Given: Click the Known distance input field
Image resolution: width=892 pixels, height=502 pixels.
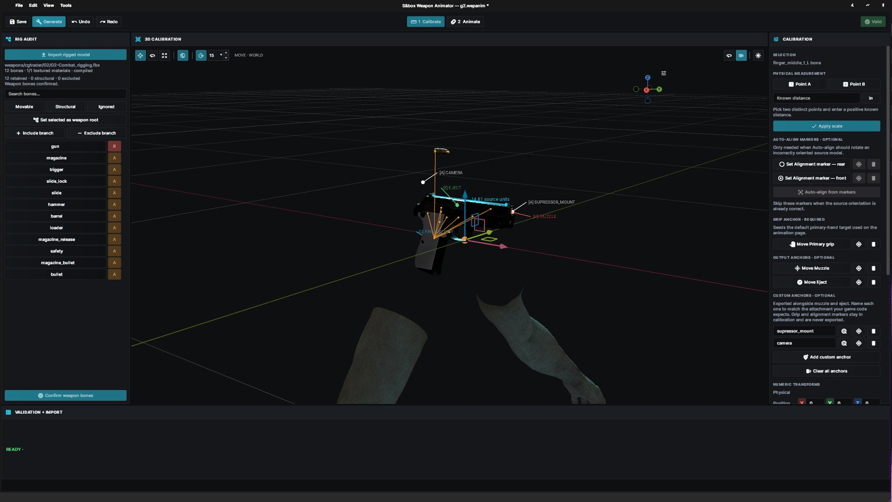Looking at the screenshot, I should 816,98.
